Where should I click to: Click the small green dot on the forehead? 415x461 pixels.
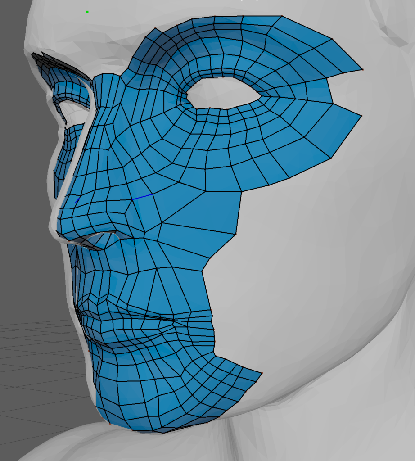(x=87, y=12)
